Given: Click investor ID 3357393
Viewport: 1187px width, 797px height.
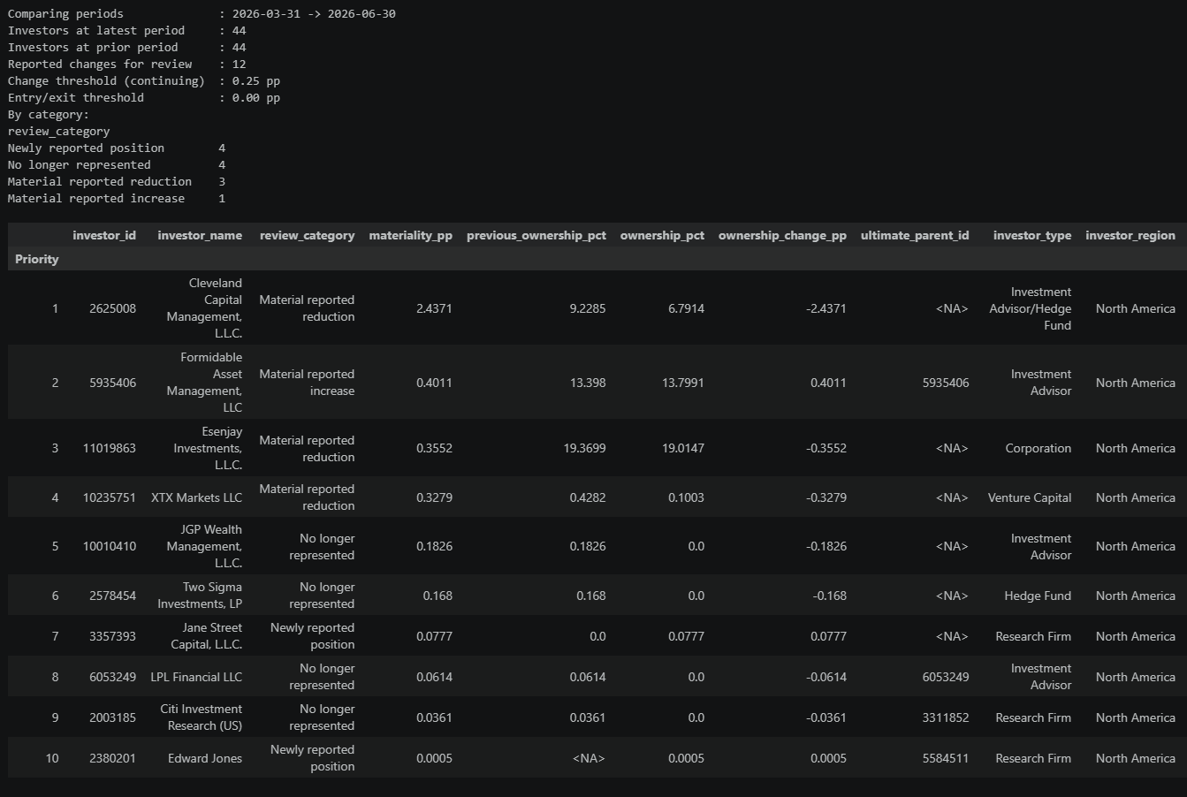Looking at the screenshot, I should pos(113,636).
